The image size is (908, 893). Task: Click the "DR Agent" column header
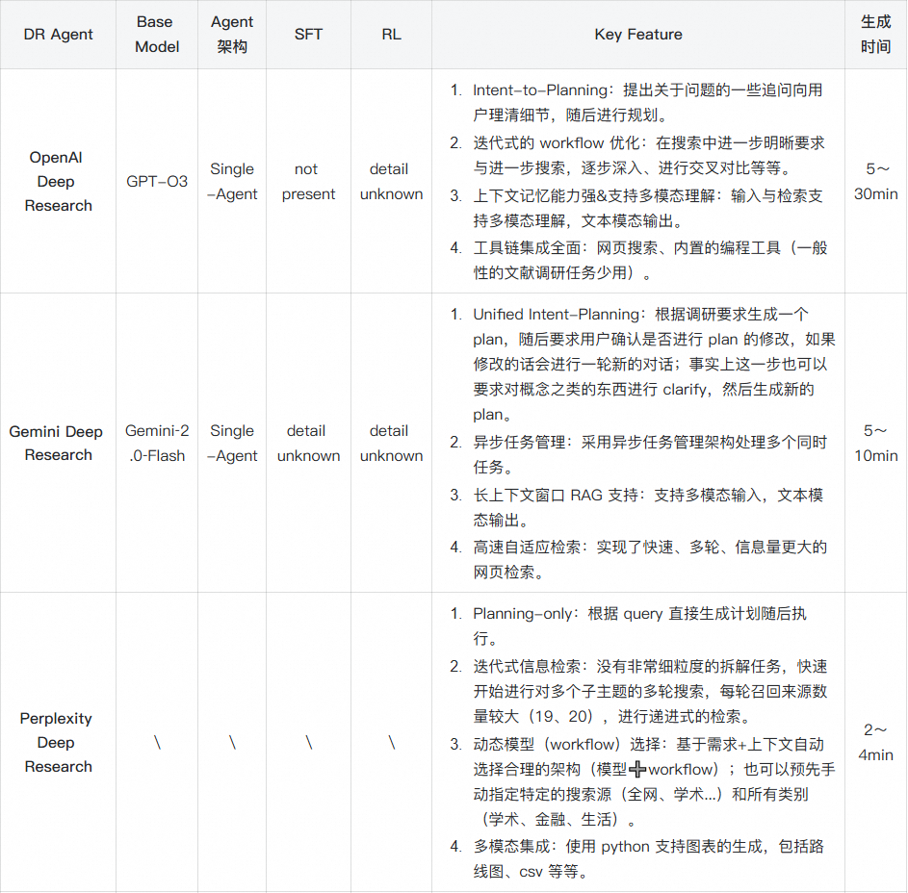tap(57, 34)
